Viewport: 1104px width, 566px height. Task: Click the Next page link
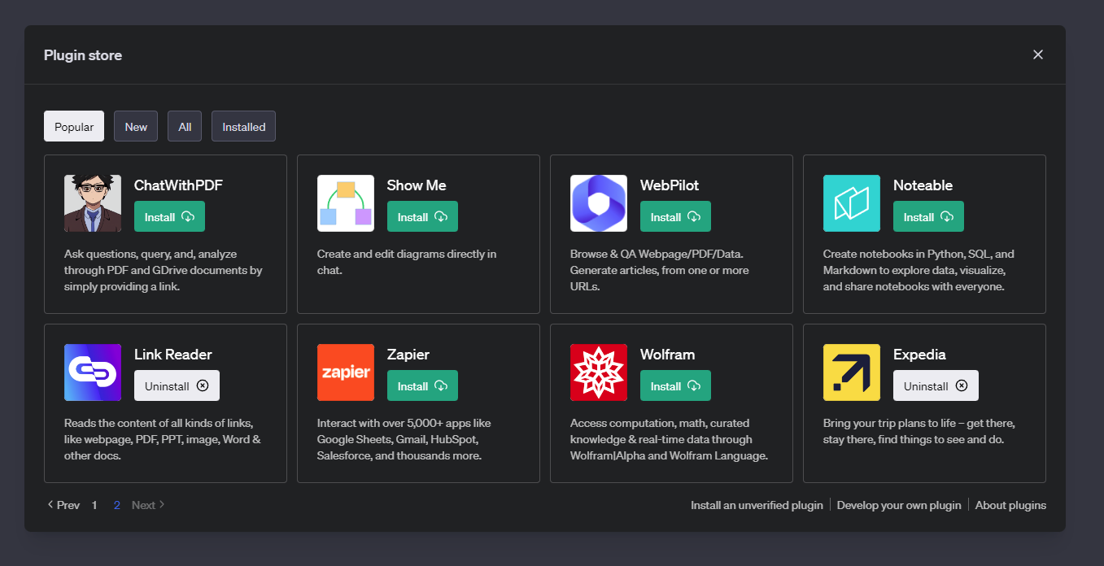(148, 505)
